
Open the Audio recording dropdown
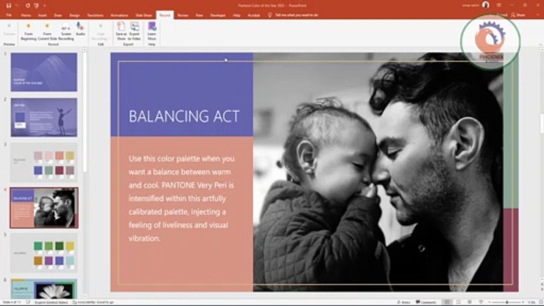(80, 29)
